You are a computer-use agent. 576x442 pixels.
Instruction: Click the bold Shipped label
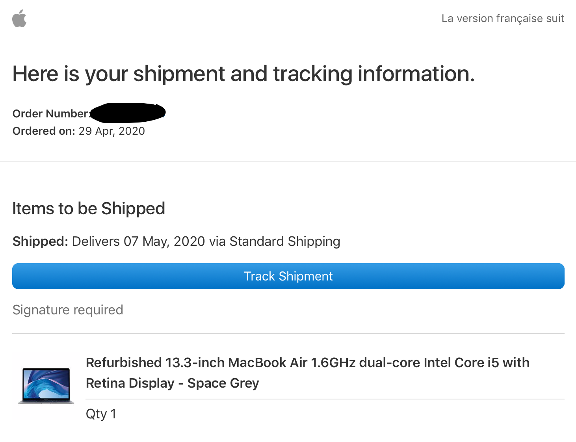pyautogui.click(x=41, y=241)
